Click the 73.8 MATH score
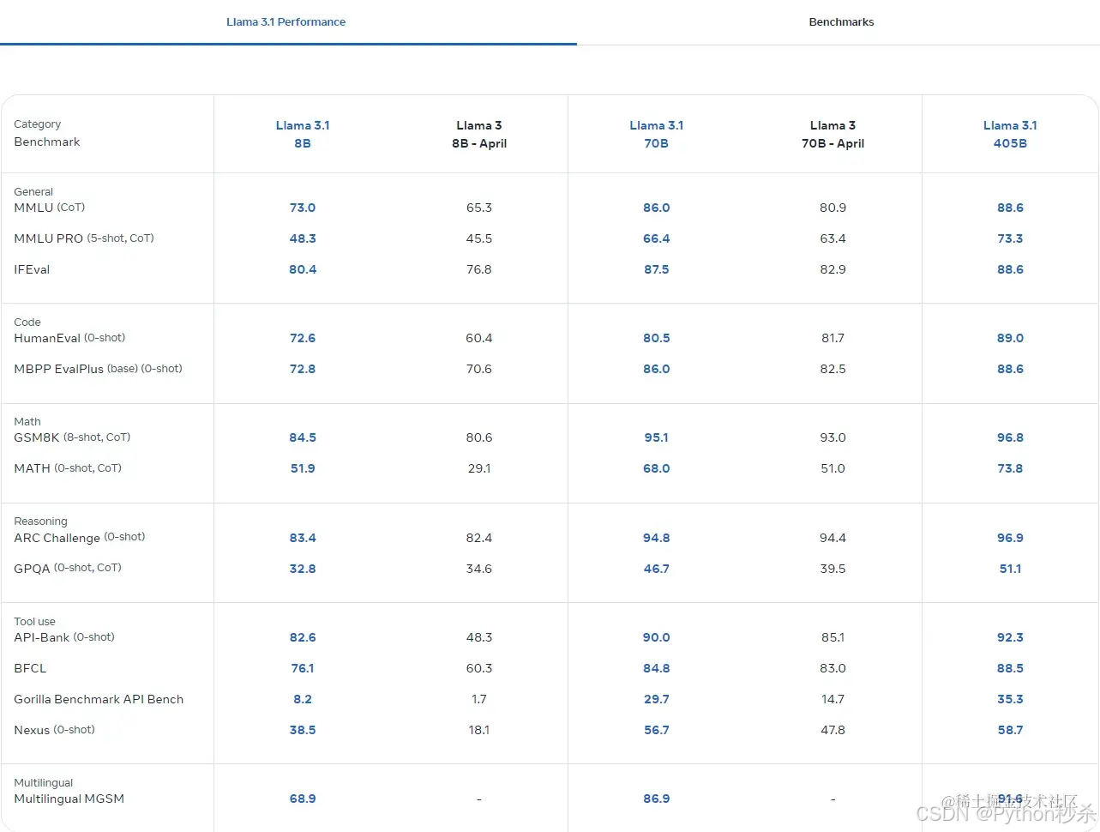The width and height of the screenshot is (1100, 832). pyautogui.click(x=1010, y=468)
